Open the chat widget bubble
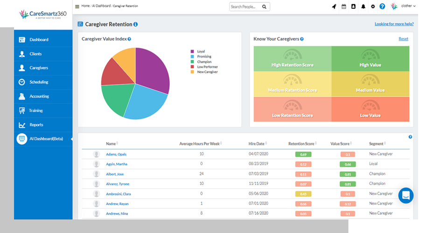Screen dimensions: 448x233 (x=406, y=195)
